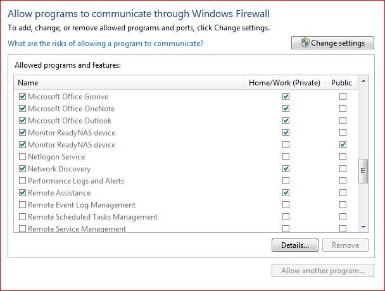Click the scroll up arrow of the list

pos(363,81)
